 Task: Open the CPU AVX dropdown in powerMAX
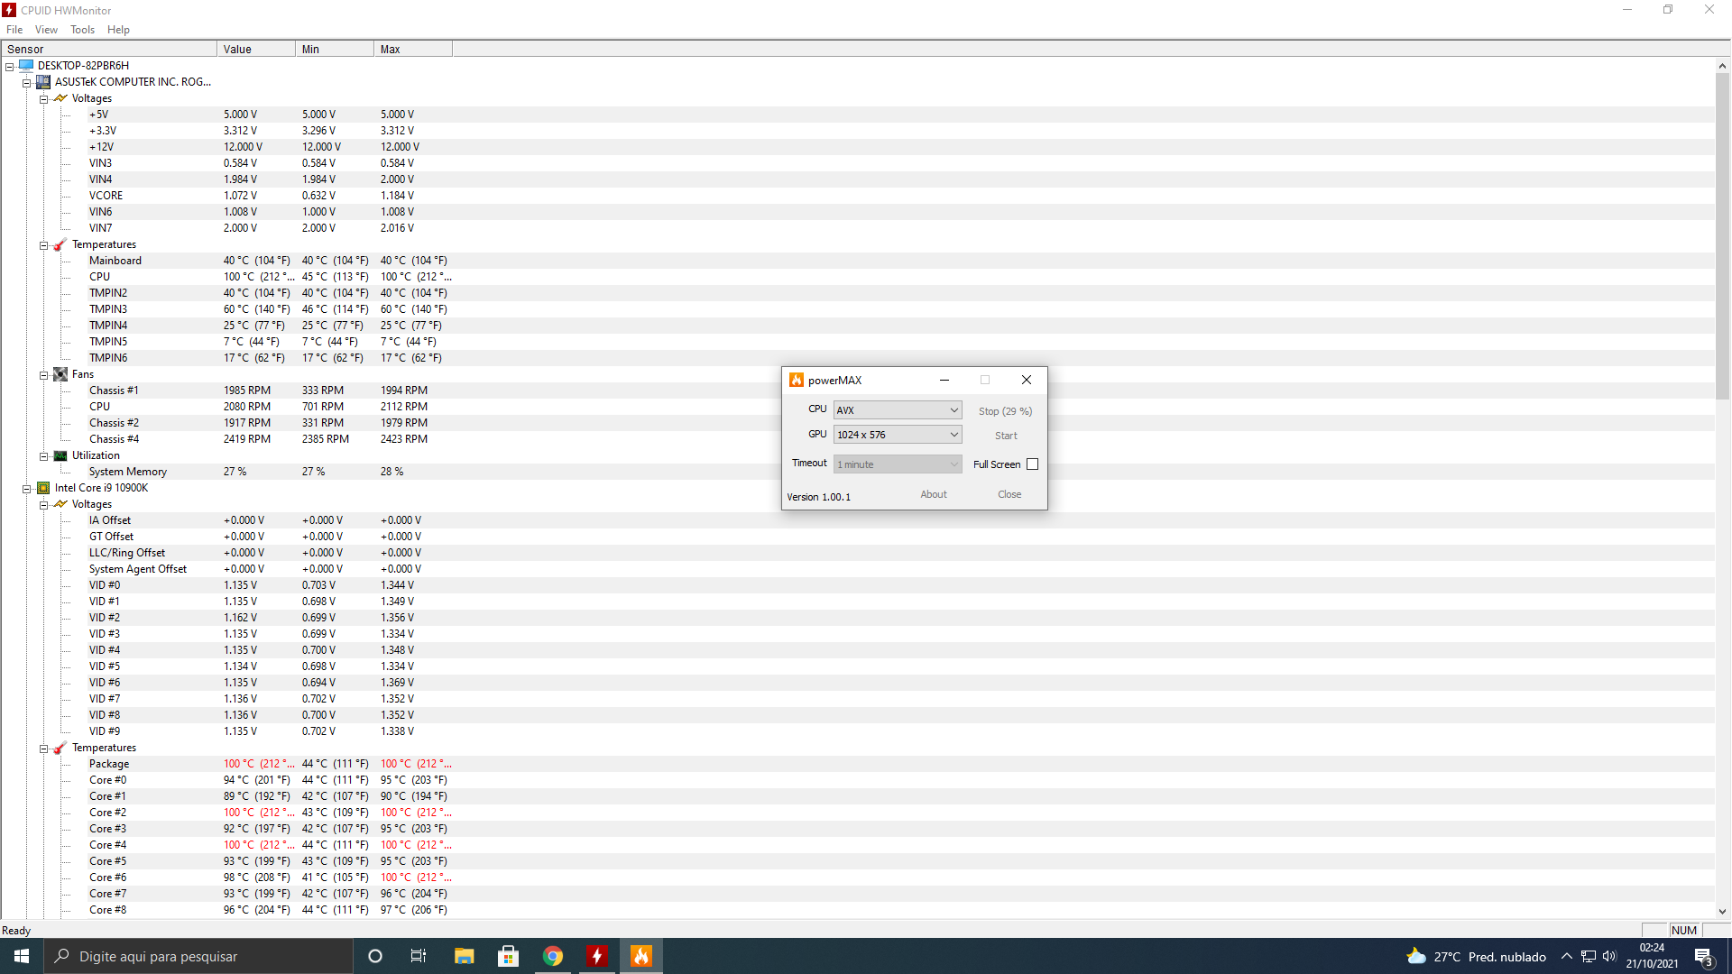[x=898, y=410]
